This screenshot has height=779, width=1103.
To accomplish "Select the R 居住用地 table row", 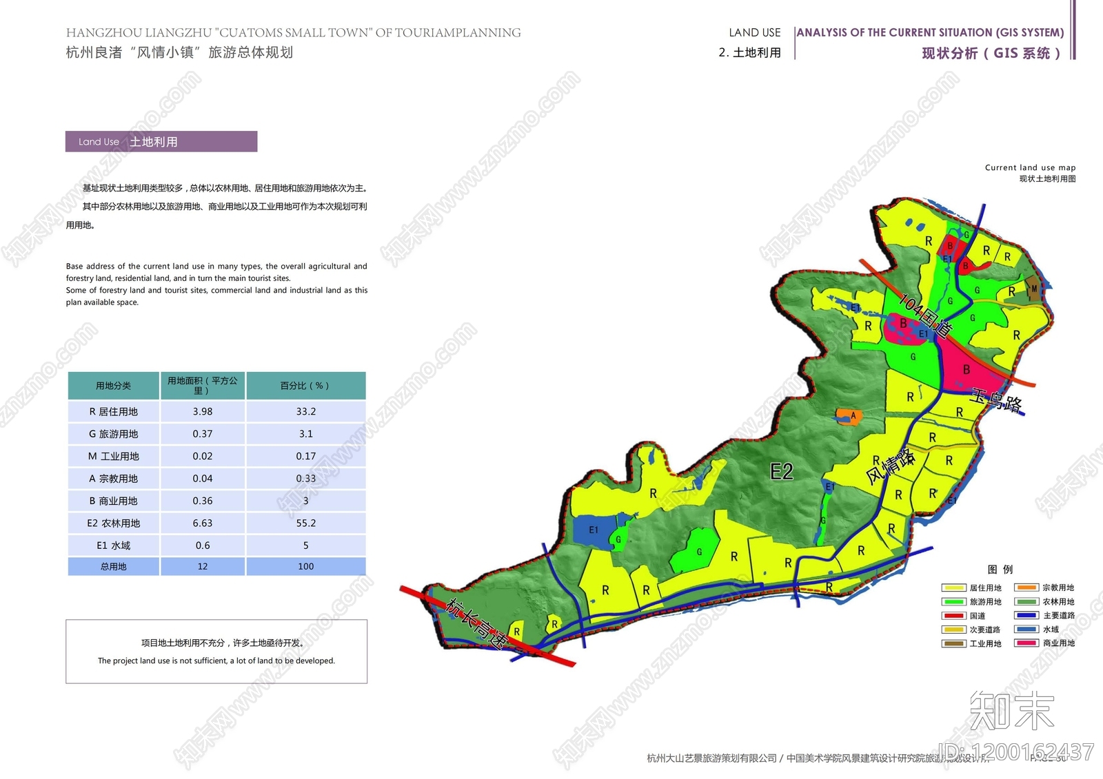I will pyautogui.click(x=216, y=411).
